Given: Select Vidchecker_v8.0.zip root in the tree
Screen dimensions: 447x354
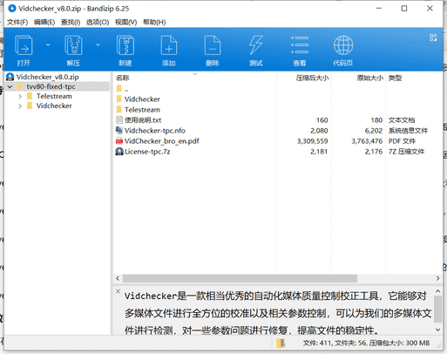Looking at the screenshot, I should 48,77.
